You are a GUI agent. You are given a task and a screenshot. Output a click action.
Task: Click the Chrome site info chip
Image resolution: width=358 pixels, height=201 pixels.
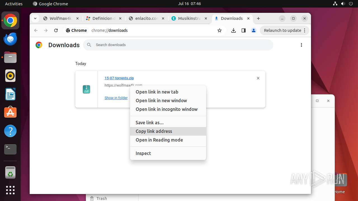[x=76, y=30]
